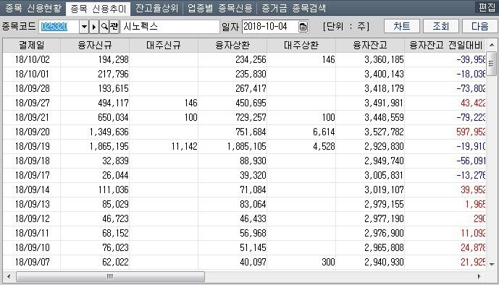The width and height of the screenshot is (499, 285).
Task: Click the vertical scrollbar thumb
Action: click(492, 64)
